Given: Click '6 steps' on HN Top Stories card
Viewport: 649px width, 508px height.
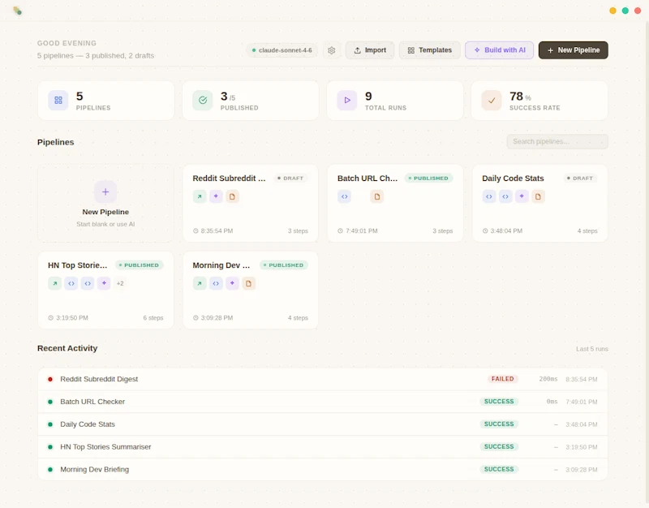Looking at the screenshot, I should tap(153, 318).
